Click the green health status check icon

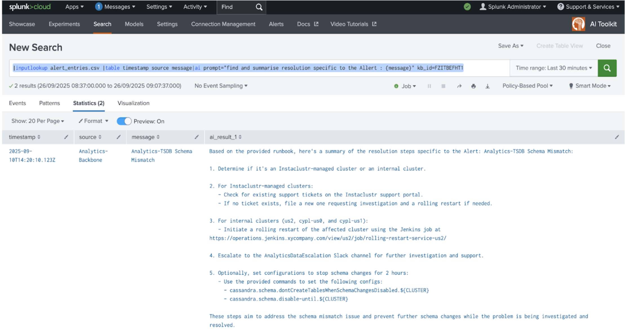click(467, 7)
